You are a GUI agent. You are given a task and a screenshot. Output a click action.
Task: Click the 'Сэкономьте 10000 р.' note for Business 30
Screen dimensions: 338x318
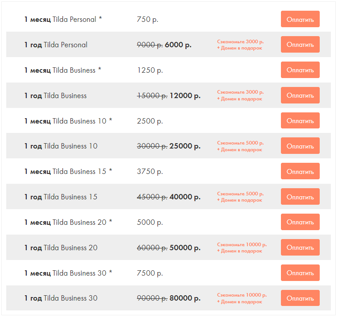pos(242,295)
